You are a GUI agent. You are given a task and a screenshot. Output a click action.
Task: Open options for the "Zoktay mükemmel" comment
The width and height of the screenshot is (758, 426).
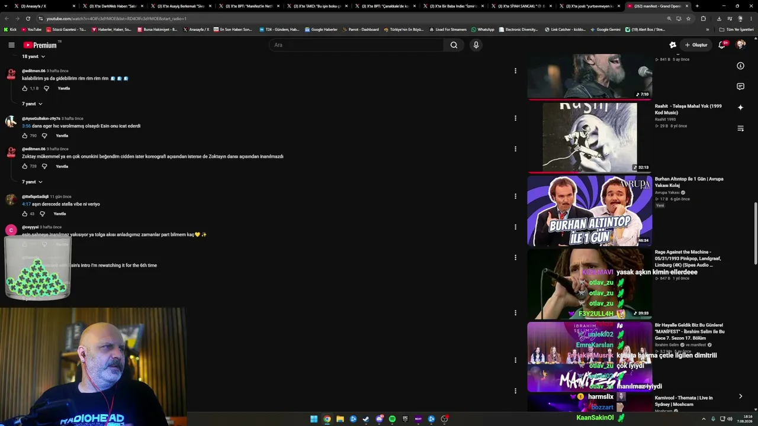click(x=515, y=149)
